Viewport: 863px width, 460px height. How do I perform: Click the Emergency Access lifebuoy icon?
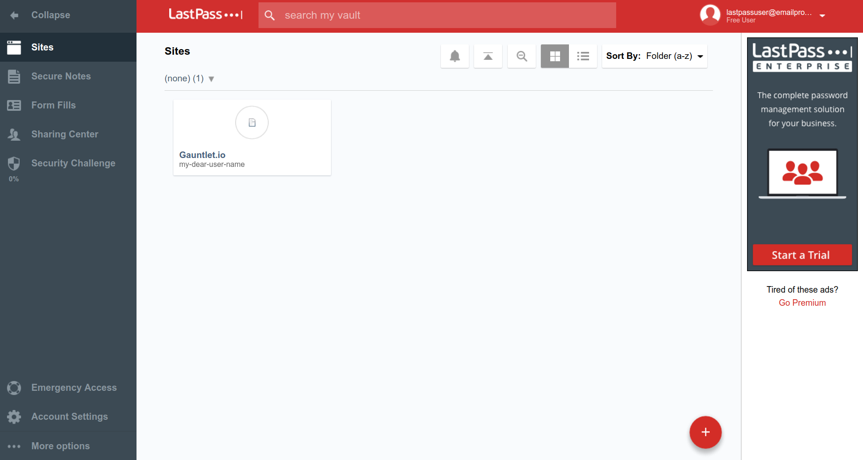(x=14, y=388)
